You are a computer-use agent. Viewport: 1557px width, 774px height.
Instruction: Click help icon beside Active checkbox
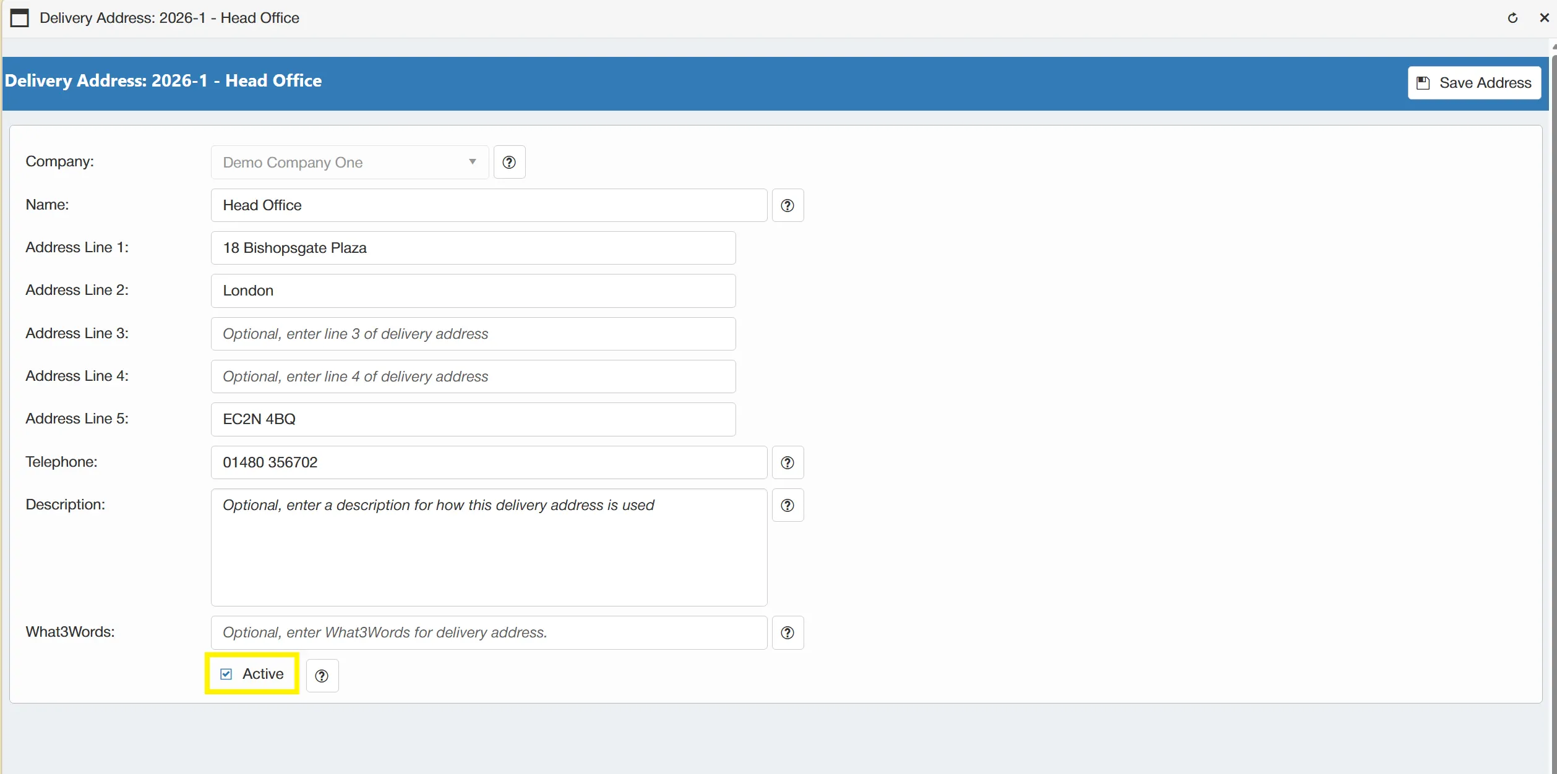(x=322, y=676)
